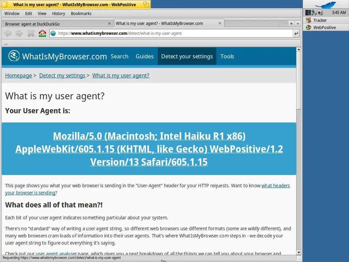Switch to Browser agent at DuckDuckGo tab
This screenshot has height=262, width=349.
click(x=57, y=24)
